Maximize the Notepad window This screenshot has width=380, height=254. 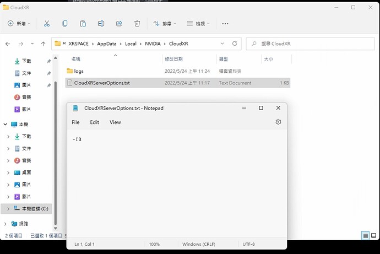(x=261, y=108)
